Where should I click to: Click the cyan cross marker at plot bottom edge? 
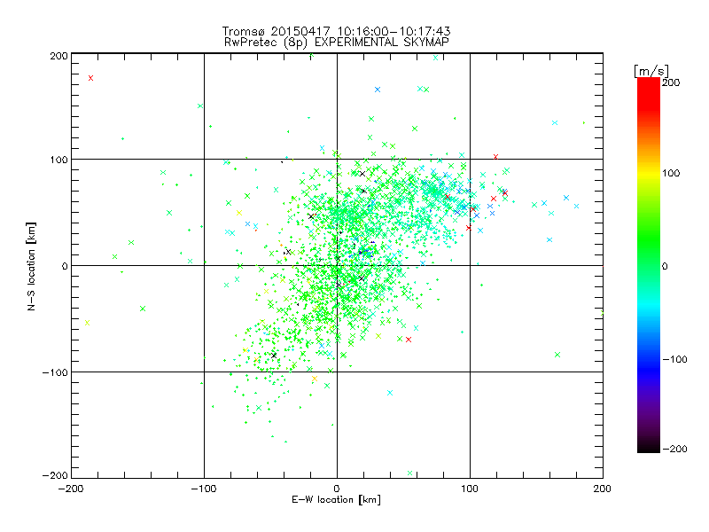click(x=409, y=473)
